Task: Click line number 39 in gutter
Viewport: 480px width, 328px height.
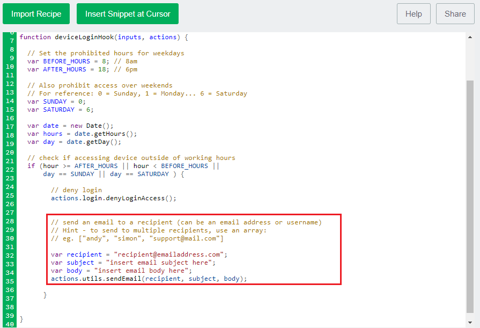Action: (x=10, y=316)
